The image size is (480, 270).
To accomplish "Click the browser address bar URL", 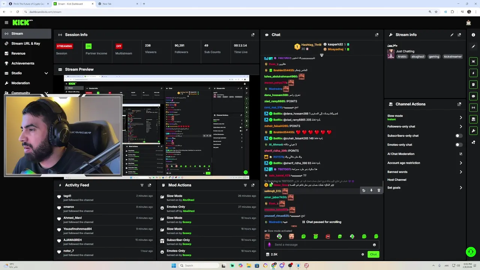I will pos(45,12).
